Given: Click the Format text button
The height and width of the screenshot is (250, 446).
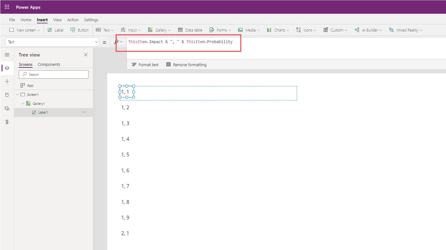Looking at the screenshot, I should pyautogui.click(x=145, y=65).
